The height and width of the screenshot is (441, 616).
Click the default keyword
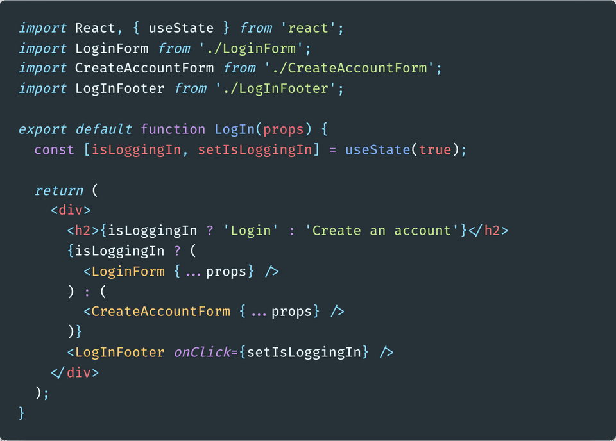(x=104, y=129)
